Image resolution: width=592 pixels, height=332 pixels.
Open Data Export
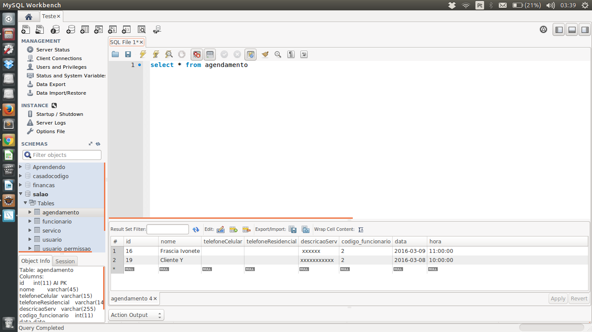tap(51, 84)
